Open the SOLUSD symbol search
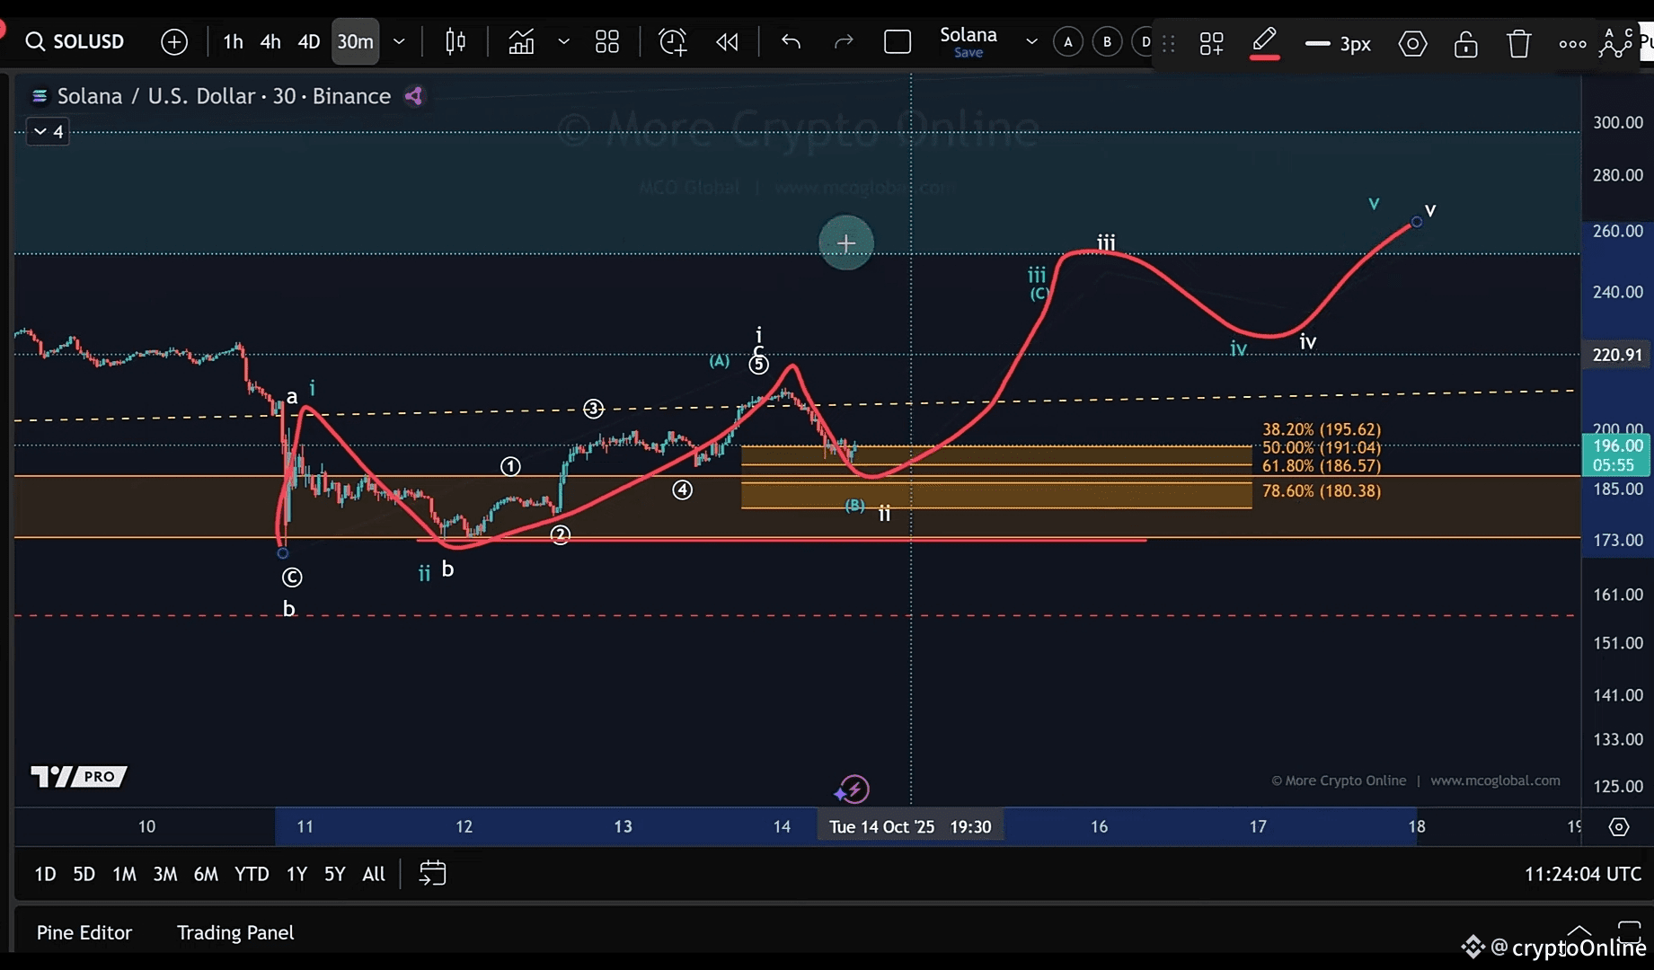This screenshot has width=1654, height=970. [x=75, y=41]
